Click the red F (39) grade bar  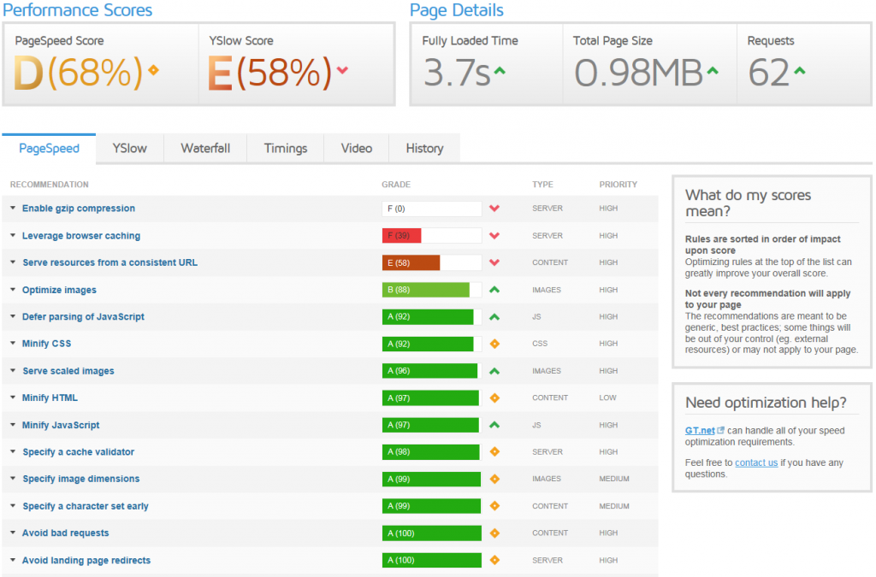pos(402,235)
